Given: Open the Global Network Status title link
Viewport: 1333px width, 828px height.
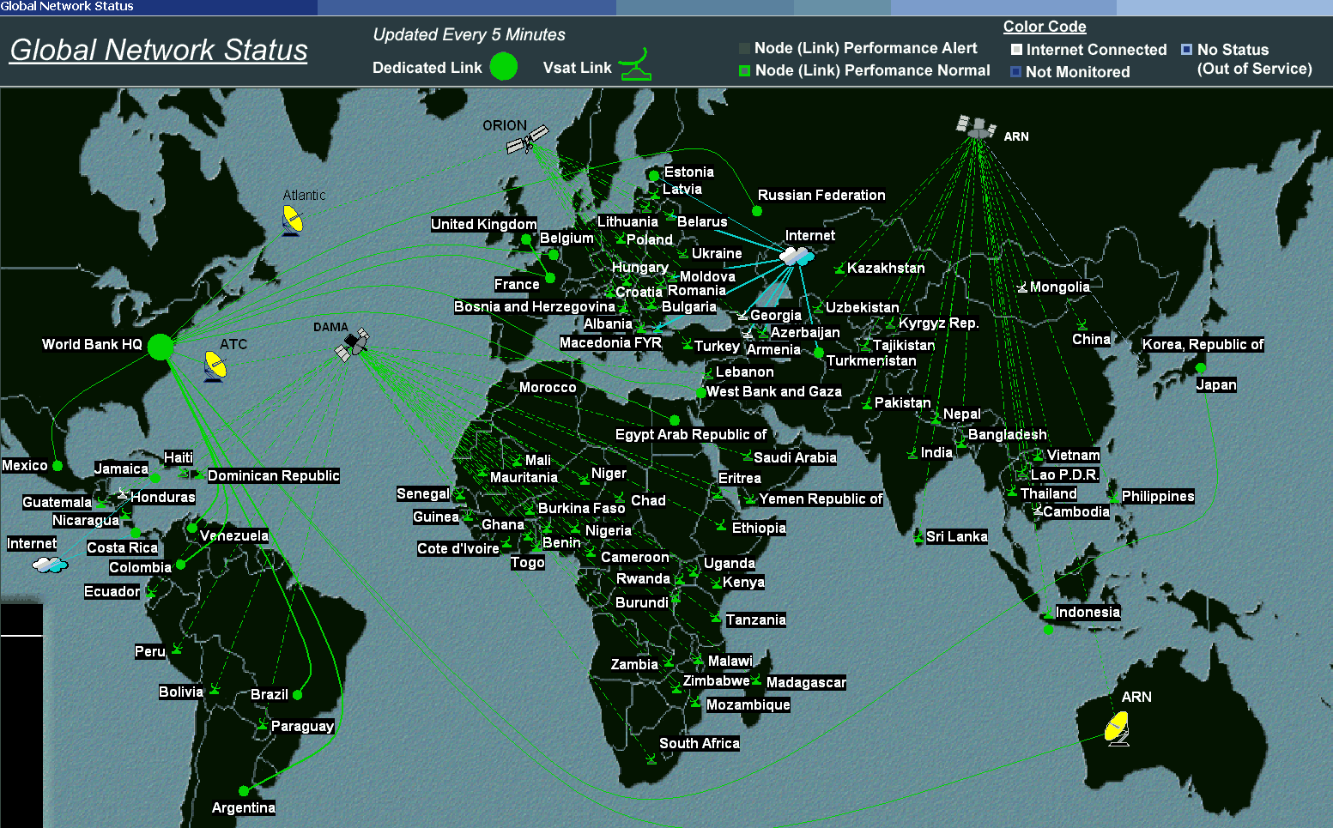Looking at the screenshot, I should coord(159,50).
